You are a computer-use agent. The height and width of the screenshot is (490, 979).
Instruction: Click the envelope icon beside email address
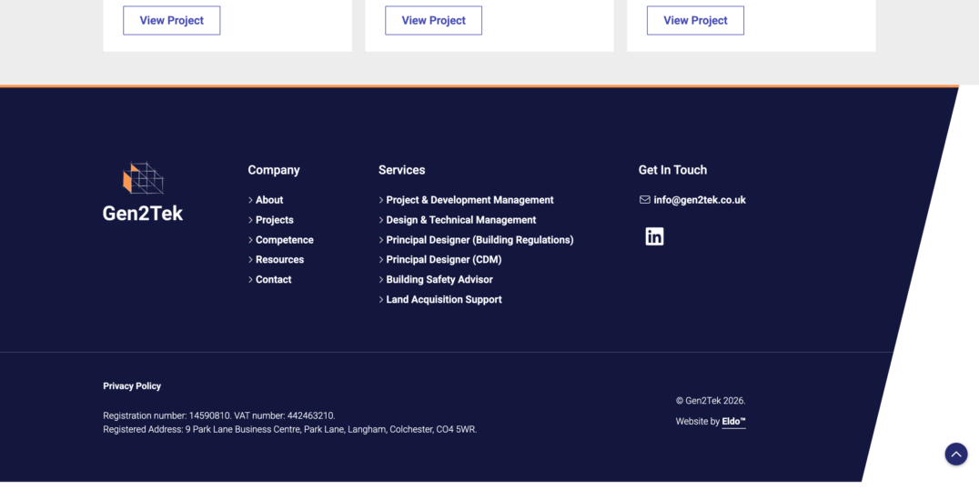[644, 200]
